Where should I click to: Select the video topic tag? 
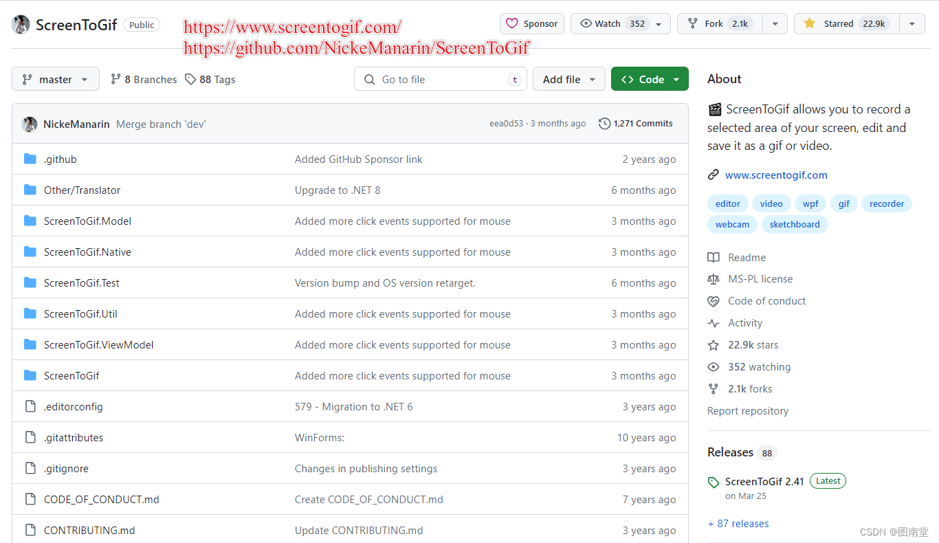[x=771, y=203]
